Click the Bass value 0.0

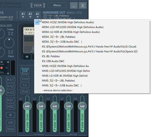(x=11, y=52)
